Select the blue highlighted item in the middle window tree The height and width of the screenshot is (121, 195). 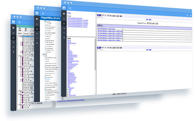pyautogui.click(x=48, y=79)
